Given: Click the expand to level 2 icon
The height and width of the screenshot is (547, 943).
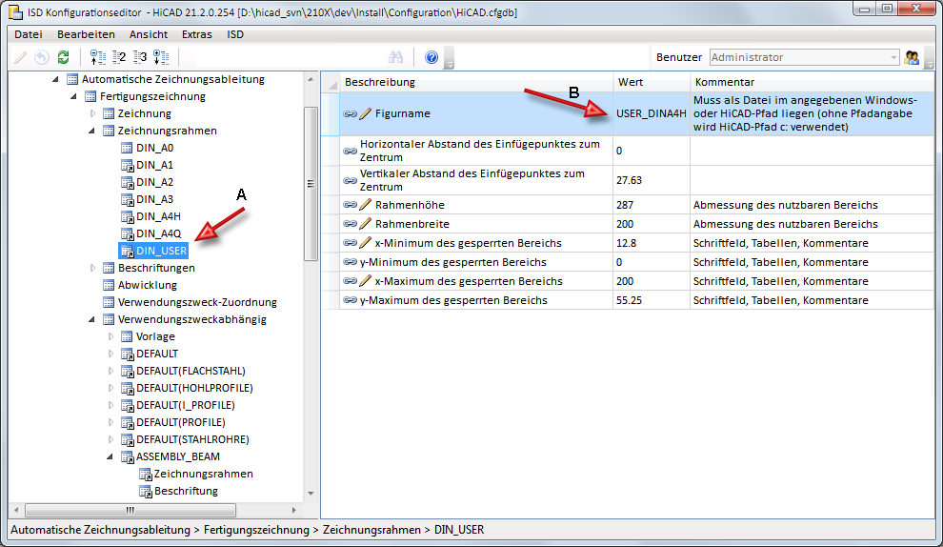Looking at the screenshot, I should 119,57.
